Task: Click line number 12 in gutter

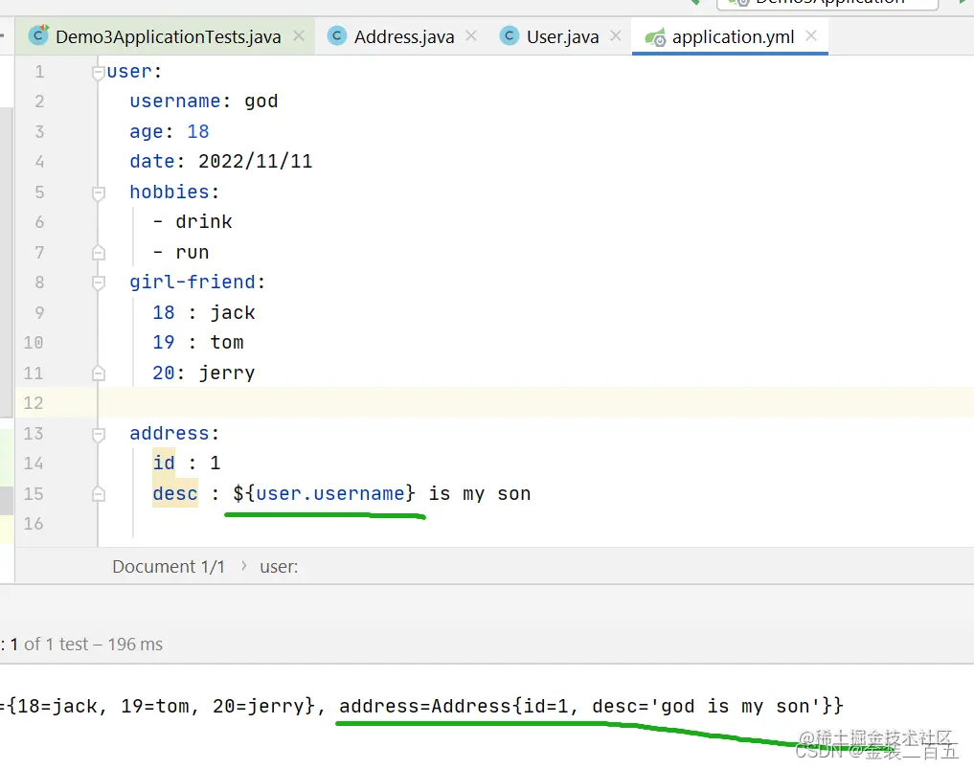Action: [x=34, y=402]
